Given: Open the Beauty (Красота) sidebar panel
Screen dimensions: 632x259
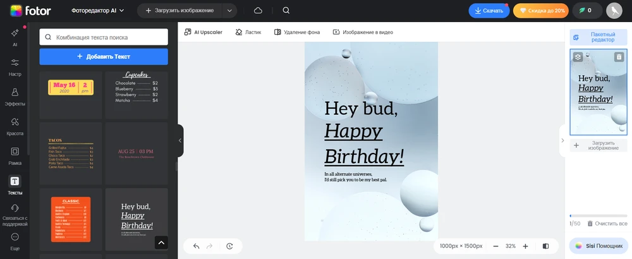Looking at the screenshot, I should pyautogui.click(x=15, y=126).
